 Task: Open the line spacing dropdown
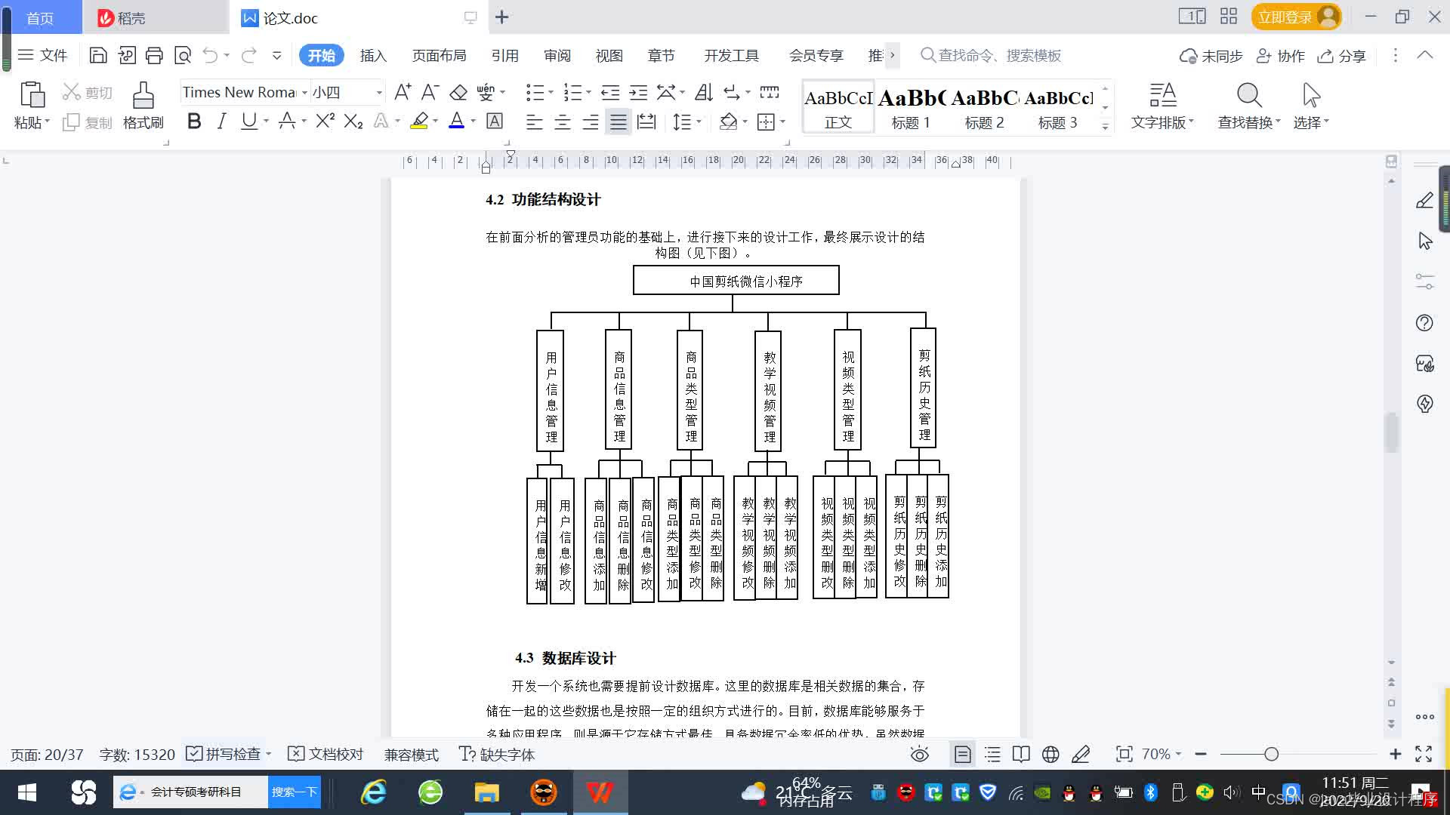pos(698,122)
